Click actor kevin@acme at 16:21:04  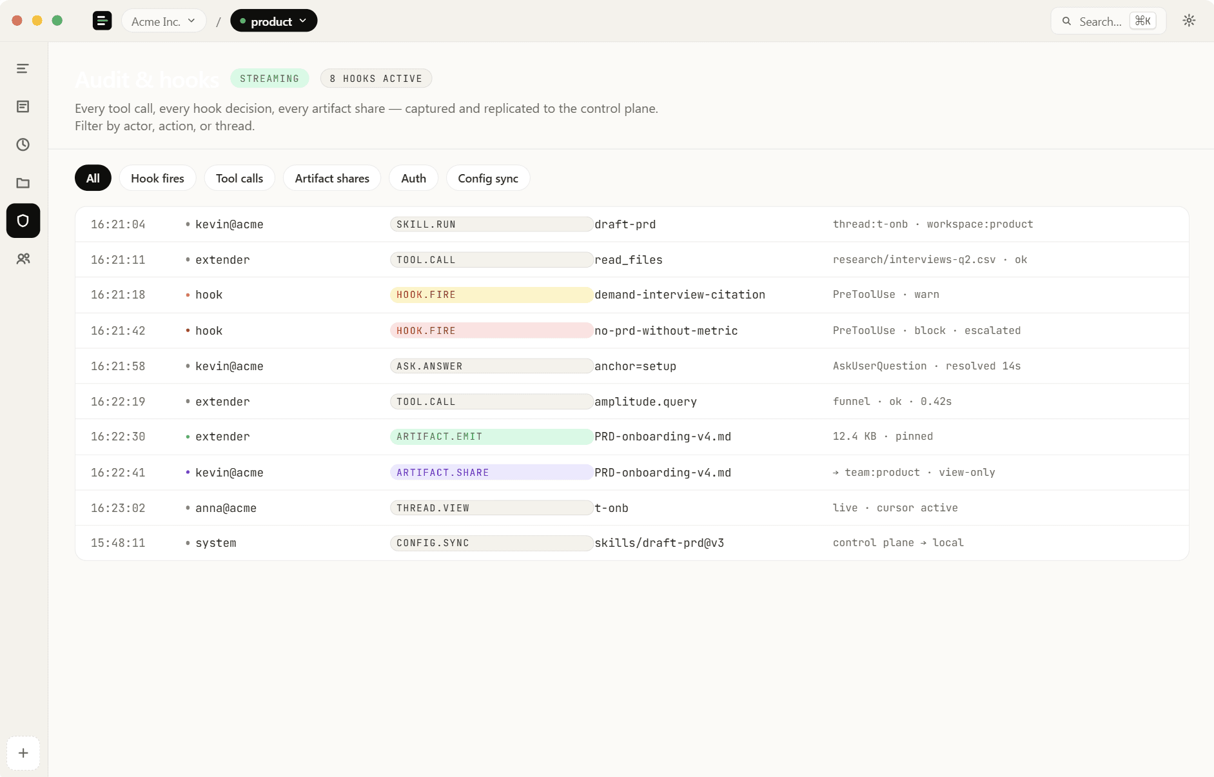point(229,224)
